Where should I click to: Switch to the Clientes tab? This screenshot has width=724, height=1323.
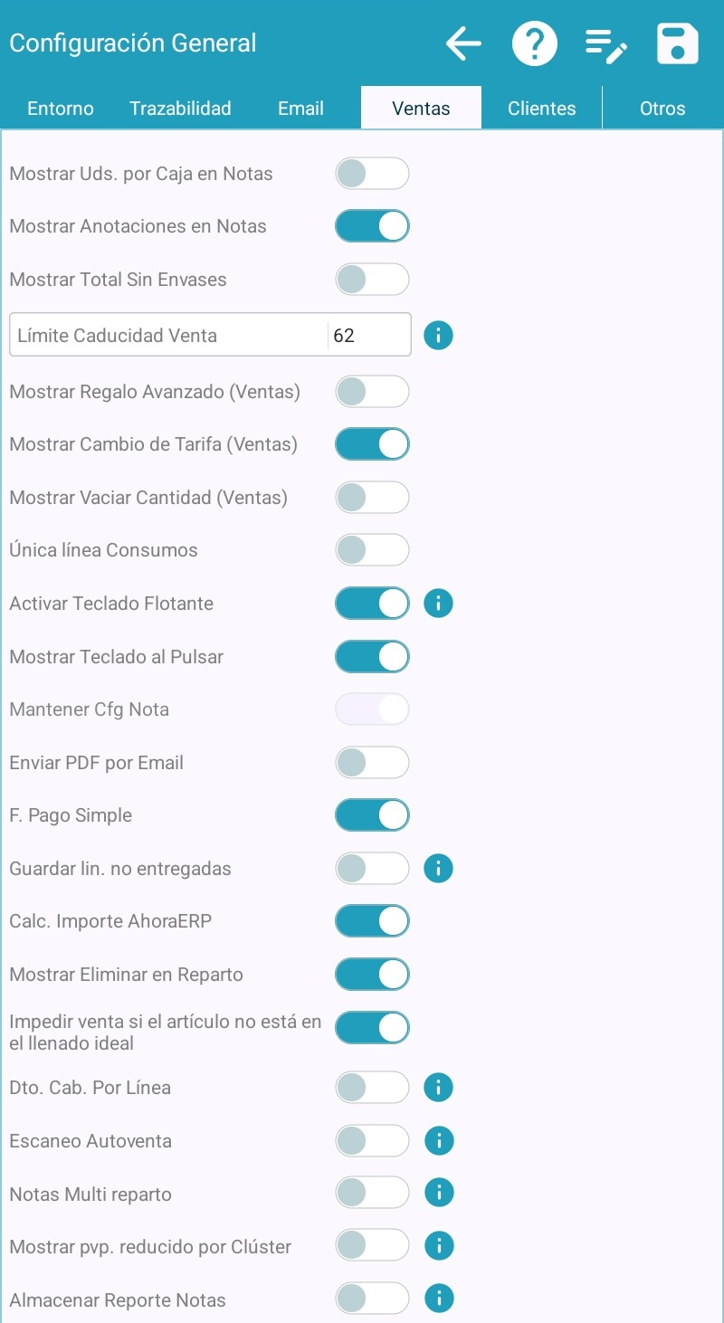click(541, 109)
